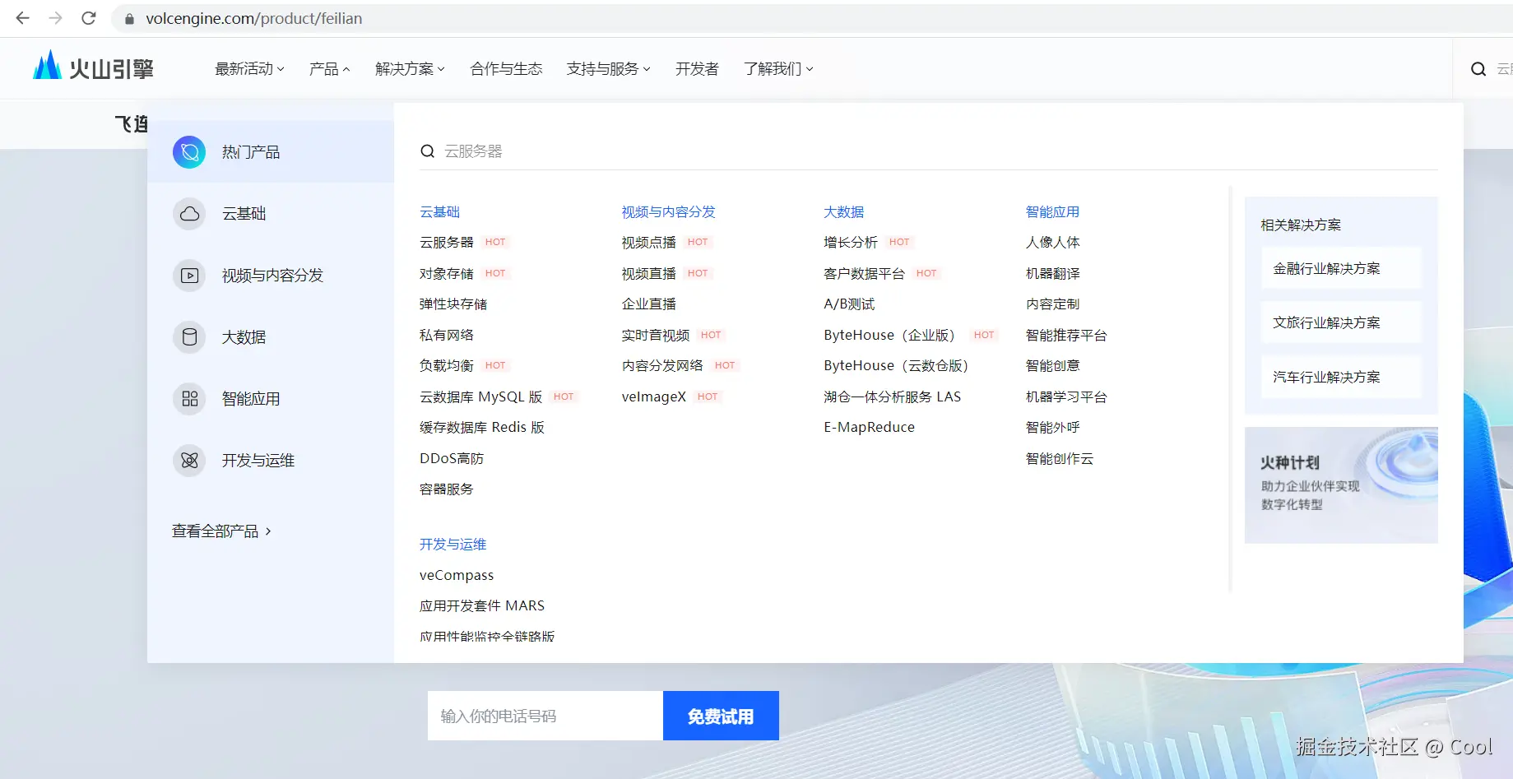Open the 云服务器 product link
This screenshot has width=1513, height=779.
447,242
